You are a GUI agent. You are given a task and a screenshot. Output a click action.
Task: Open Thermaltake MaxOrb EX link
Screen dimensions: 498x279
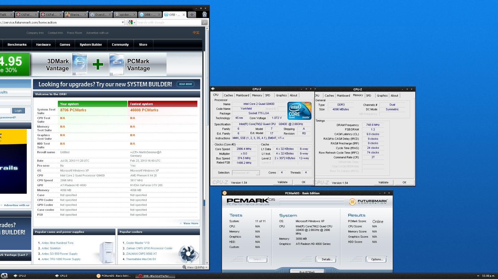(x=141, y=259)
